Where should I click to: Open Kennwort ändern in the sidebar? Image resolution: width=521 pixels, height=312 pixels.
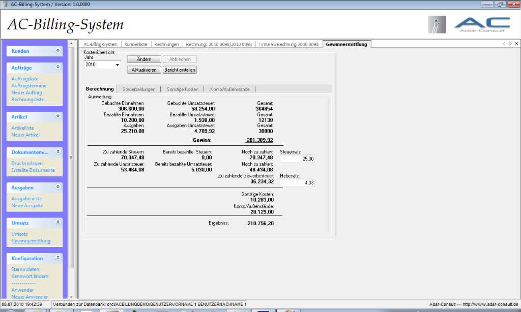30,276
